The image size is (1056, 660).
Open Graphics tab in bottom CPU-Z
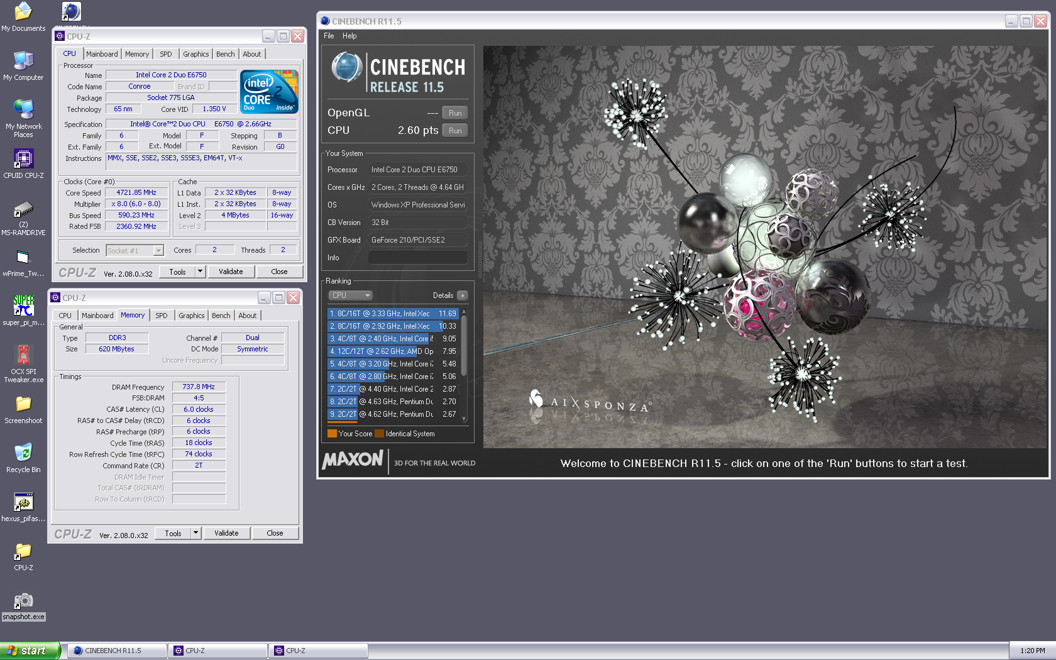coord(192,316)
